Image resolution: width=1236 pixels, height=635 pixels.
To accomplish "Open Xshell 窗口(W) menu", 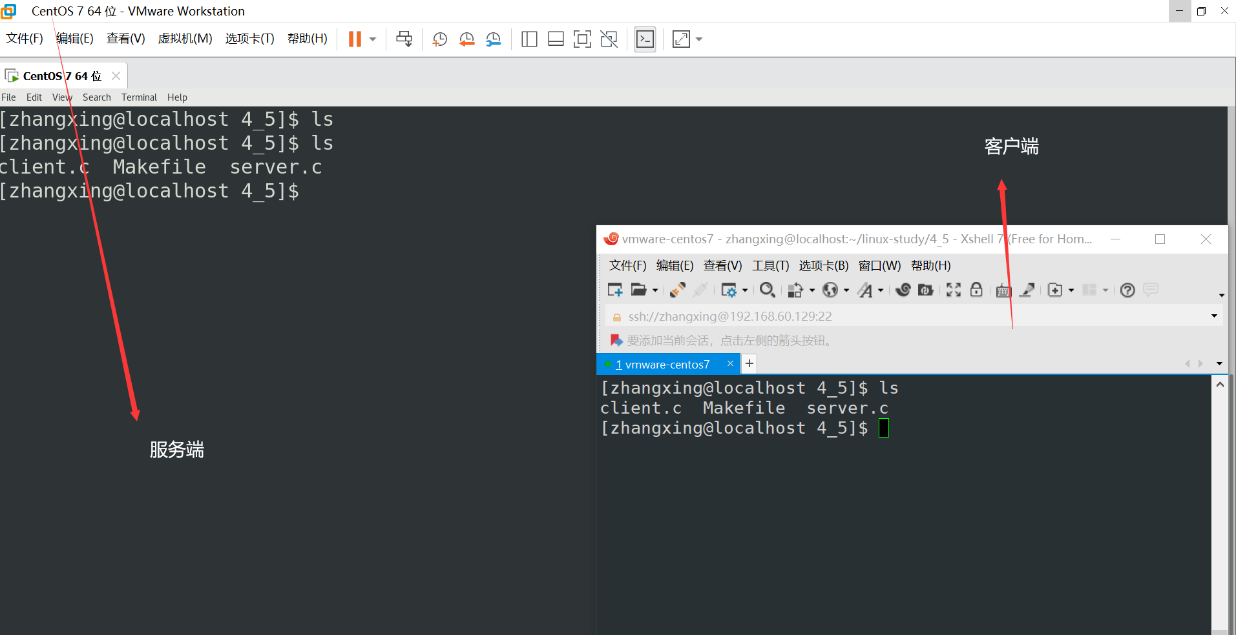I will (x=879, y=266).
